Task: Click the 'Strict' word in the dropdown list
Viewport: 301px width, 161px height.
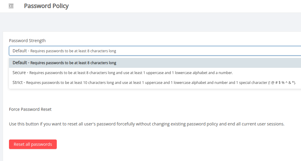Action: coord(18,82)
